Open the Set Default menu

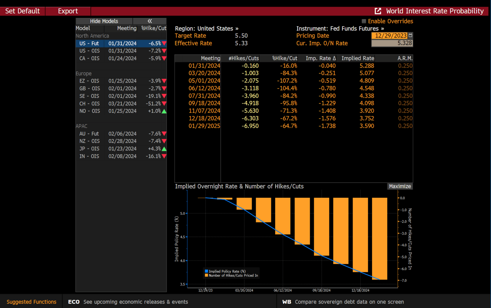point(22,11)
